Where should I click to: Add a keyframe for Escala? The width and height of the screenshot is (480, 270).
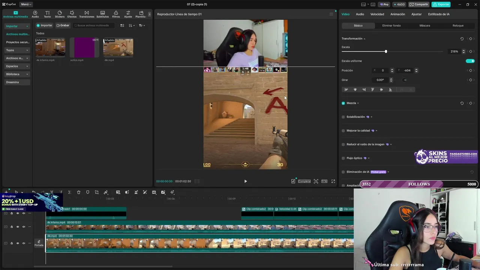(471, 51)
